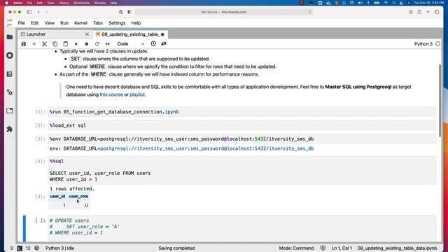448x252 pixels.
Task: Open the Edit menu in JupyterLab
Action: pyautogui.click(x=34, y=23)
